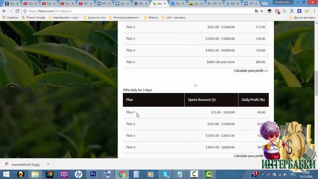The height and width of the screenshot is (179, 318).
Task: Open the Сервисы apps shortcut
Action: pyautogui.click(x=10, y=18)
